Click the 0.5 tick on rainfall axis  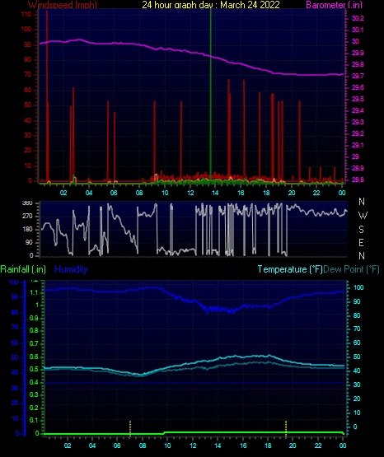point(34,369)
